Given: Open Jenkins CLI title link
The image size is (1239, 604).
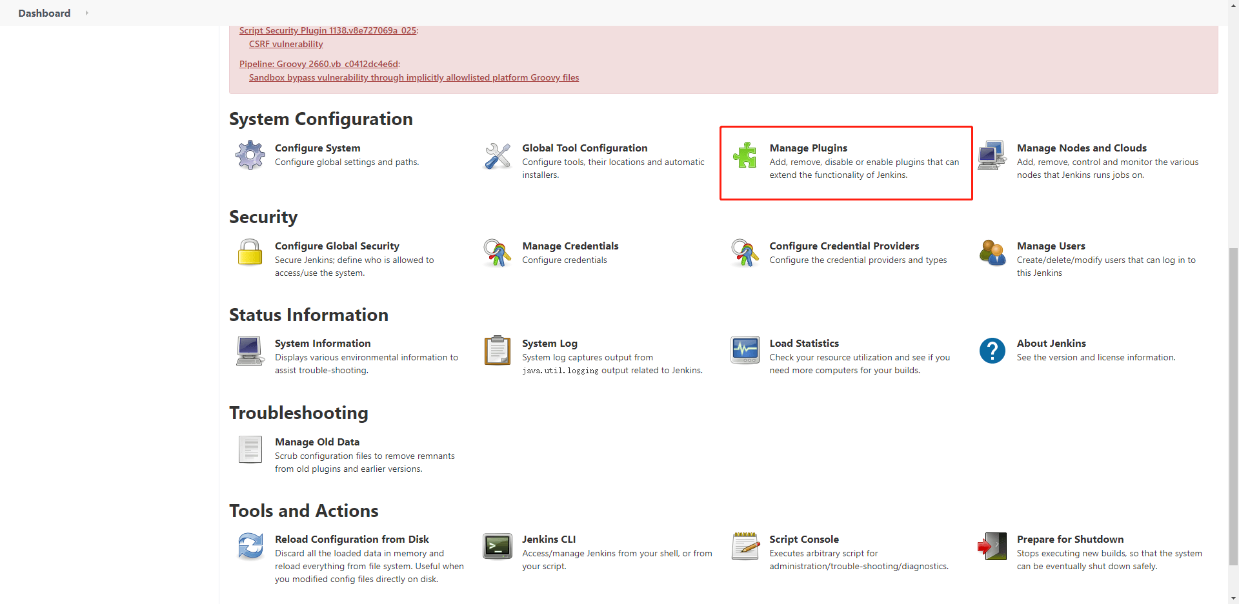Looking at the screenshot, I should tap(549, 540).
